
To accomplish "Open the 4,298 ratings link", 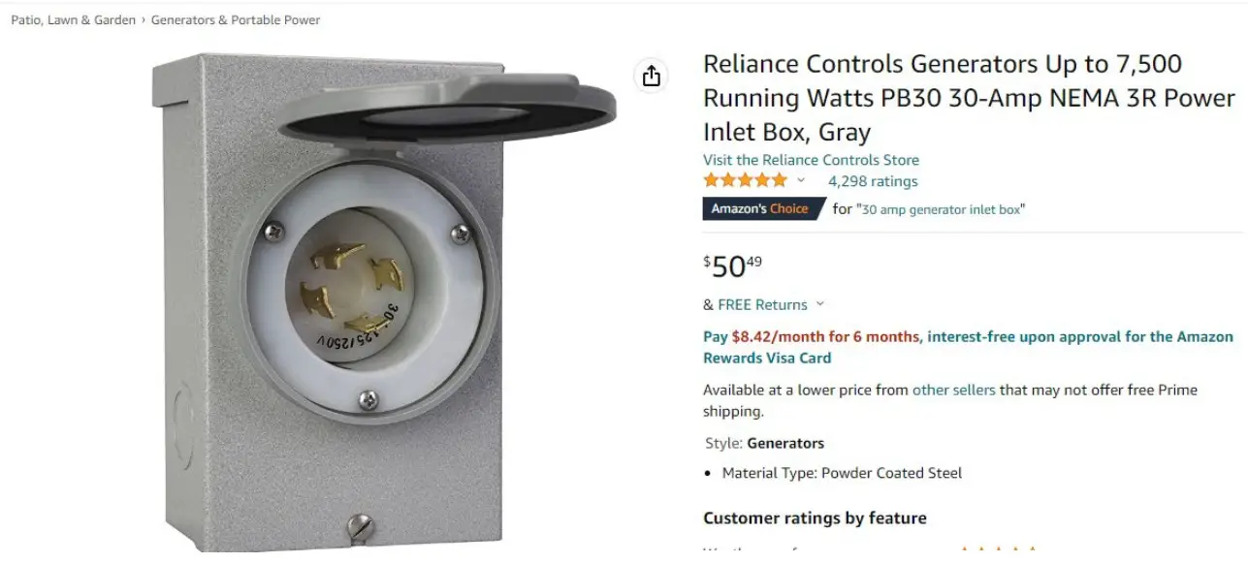I will 873,181.
